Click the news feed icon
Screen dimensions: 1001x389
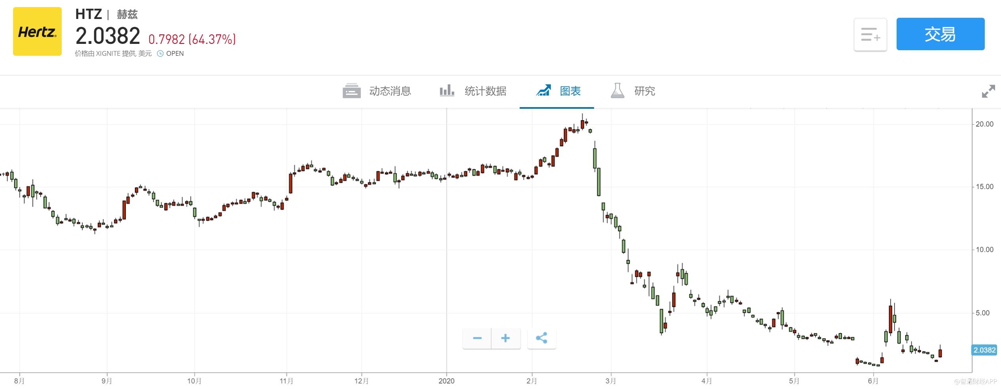pyautogui.click(x=352, y=91)
